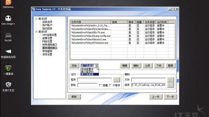
Task: Open 其他推荐 in the tree
Action: point(47,51)
